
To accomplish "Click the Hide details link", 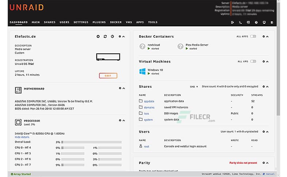I will point(23,137).
